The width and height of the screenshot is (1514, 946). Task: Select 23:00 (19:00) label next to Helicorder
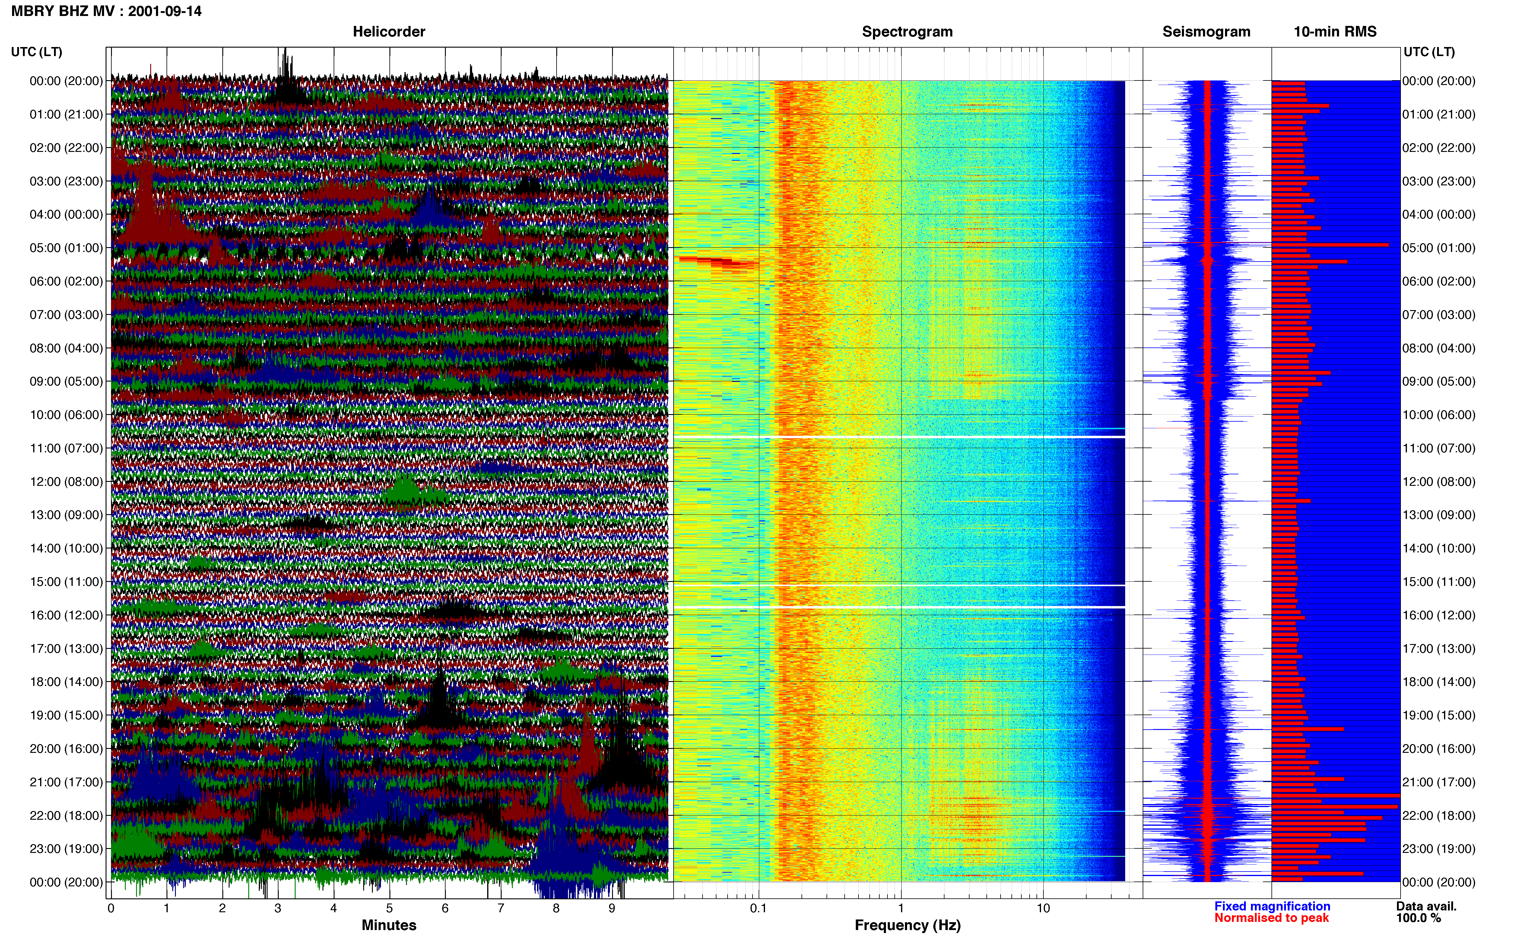[x=66, y=849]
